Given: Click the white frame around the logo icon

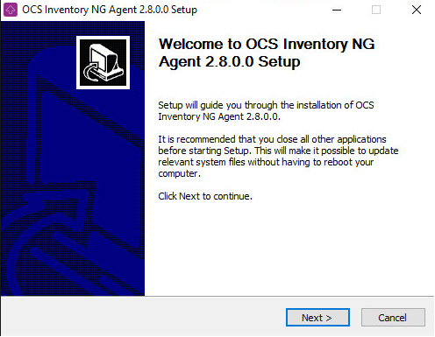Looking at the screenshot, I should pyautogui.click(x=103, y=38).
